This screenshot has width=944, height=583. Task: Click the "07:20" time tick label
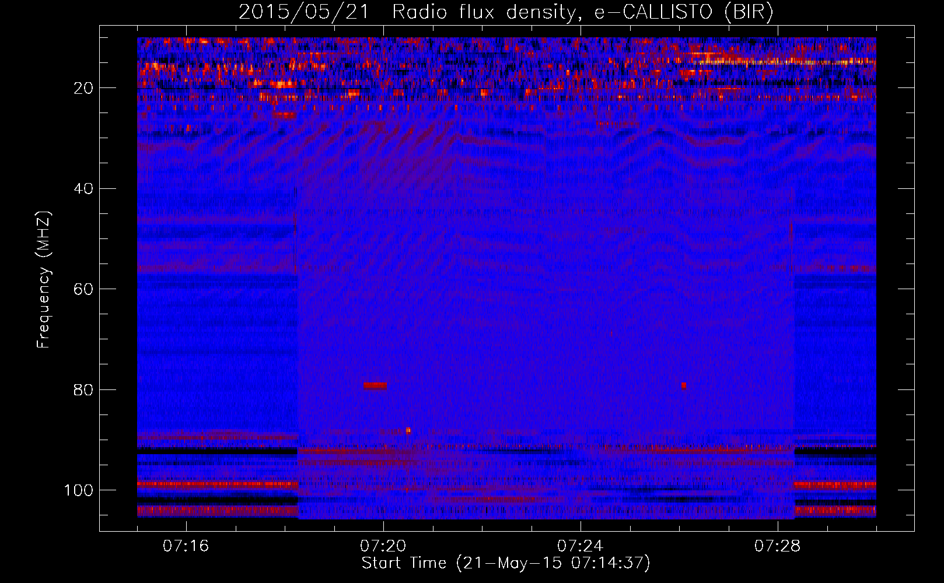point(383,546)
